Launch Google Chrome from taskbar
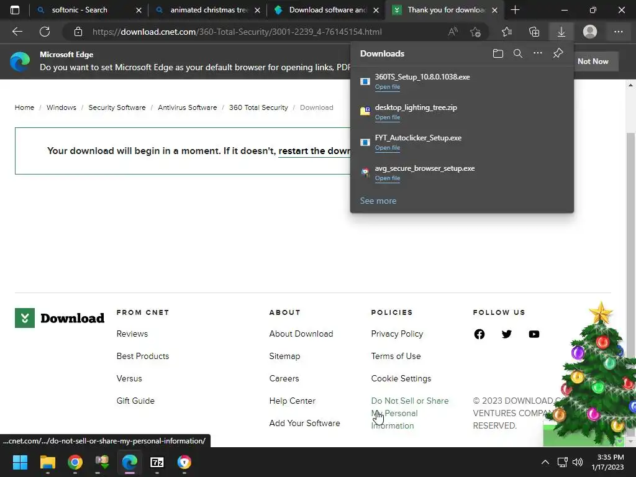 [x=75, y=462]
